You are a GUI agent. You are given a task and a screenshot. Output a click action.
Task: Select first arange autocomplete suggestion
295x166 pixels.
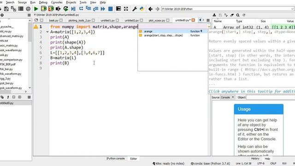[x=173, y=31]
